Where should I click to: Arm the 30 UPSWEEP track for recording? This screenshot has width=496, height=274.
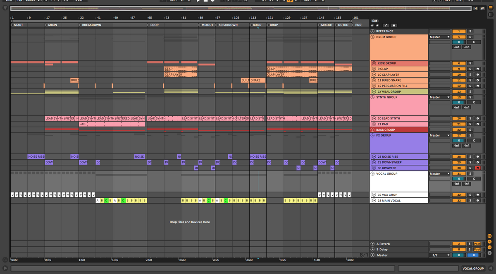[x=477, y=168]
